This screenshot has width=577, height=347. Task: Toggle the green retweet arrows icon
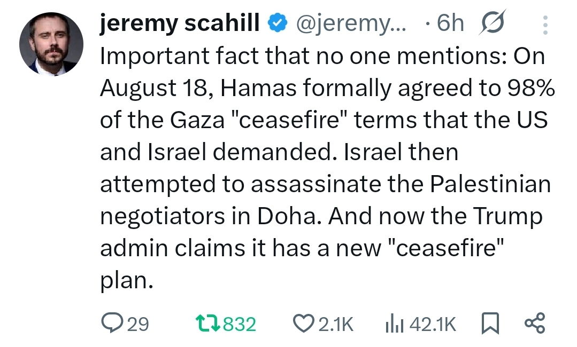[x=207, y=324]
